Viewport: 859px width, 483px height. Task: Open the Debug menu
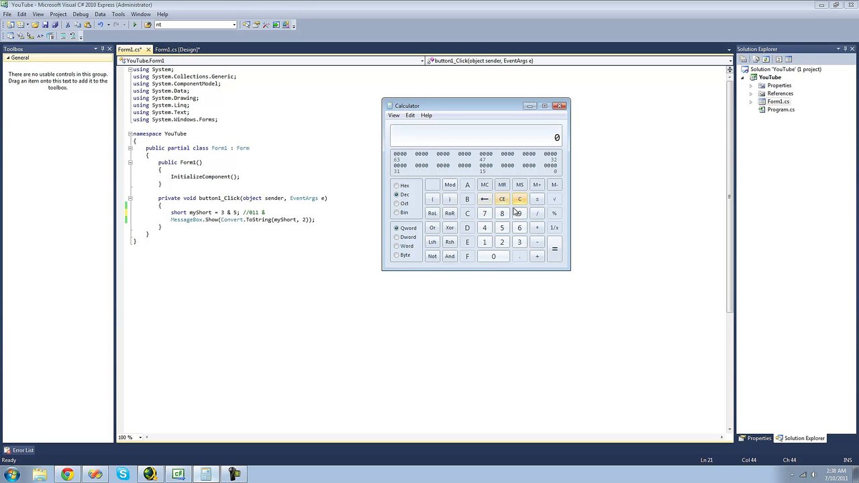point(81,14)
